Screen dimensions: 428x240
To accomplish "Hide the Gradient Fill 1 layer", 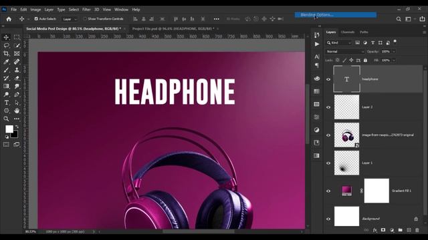I will click(328, 191).
